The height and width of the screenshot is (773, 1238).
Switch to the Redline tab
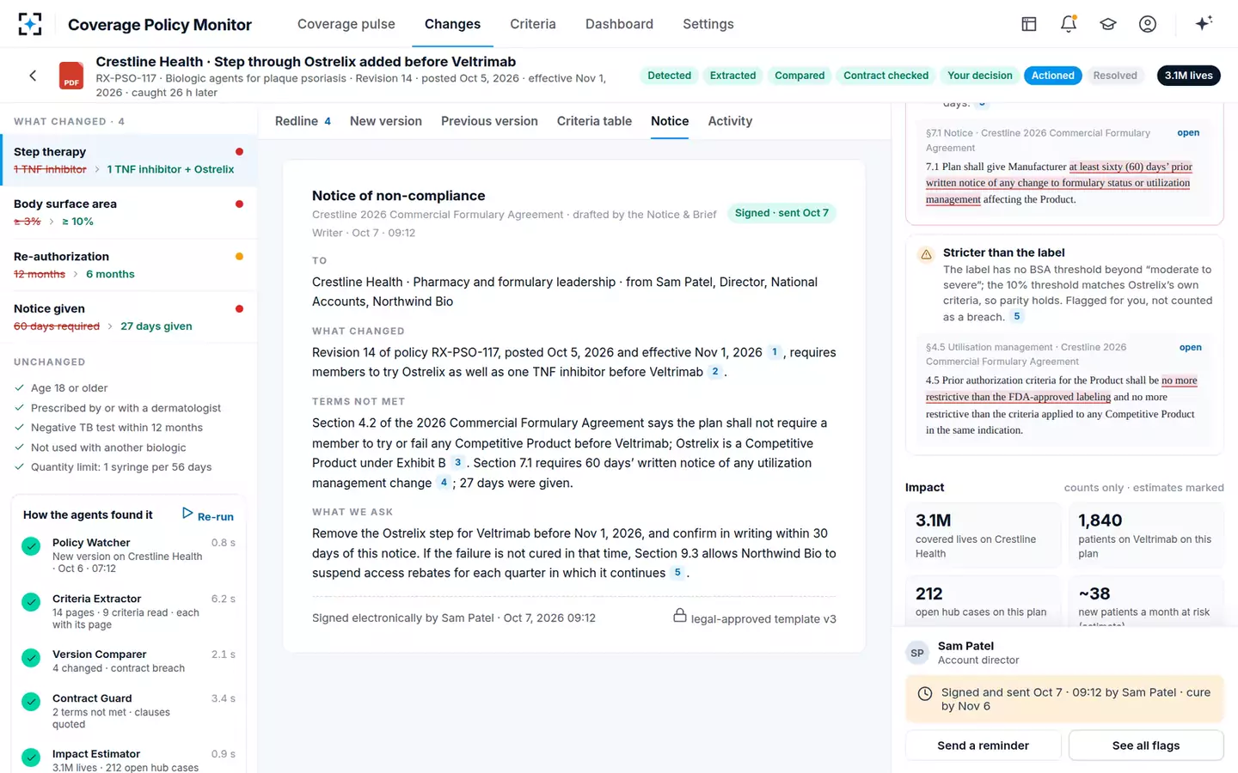(303, 121)
